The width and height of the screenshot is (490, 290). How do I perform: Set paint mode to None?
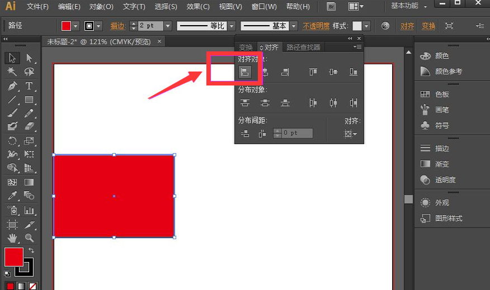pyautogui.click(x=32, y=286)
